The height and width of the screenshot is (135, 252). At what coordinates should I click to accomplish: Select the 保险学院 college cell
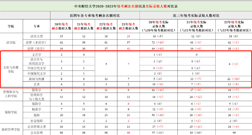(x=12, y=112)
